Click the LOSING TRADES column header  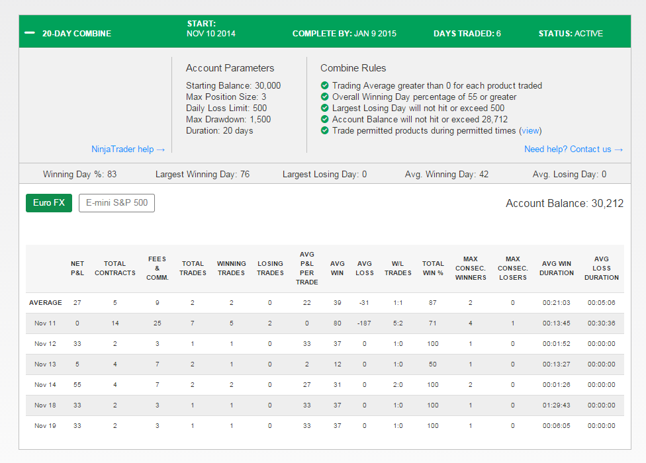click(x=270, y=269)
